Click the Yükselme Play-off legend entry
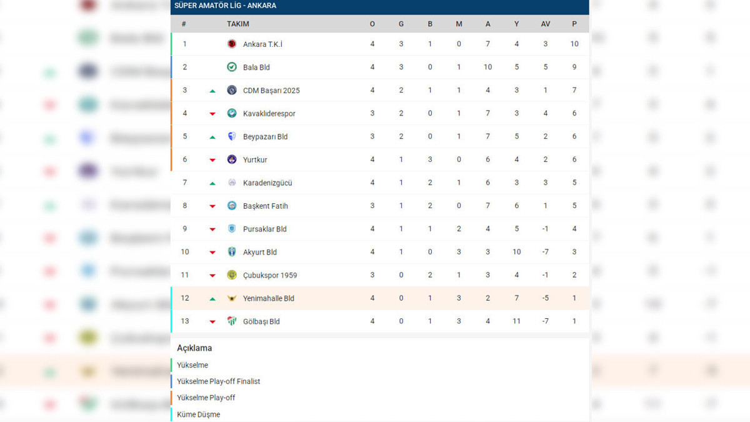Viewport: 750px width, 422px height. [x=206, y=398]
